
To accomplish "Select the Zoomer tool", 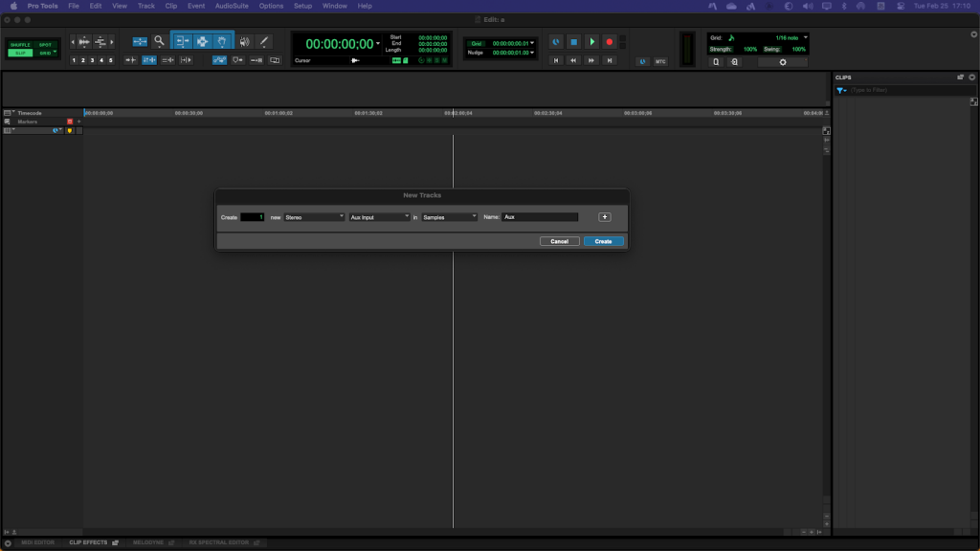I will click(x=160, y=42).
